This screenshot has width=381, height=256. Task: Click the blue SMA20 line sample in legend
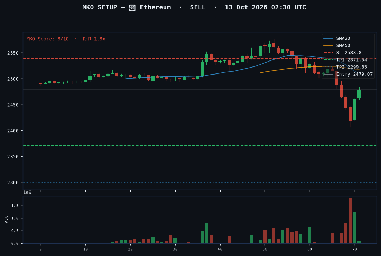[328, 38]
